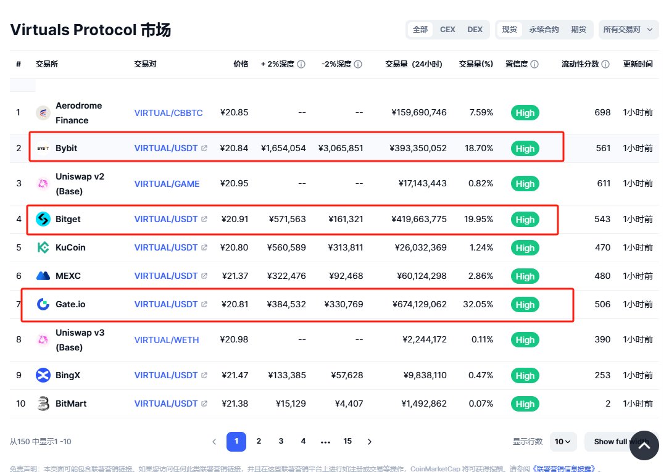Image resolution: width=669 pixels, height=472 pixels.
Task: Click the High confidence badge for Bybit
Action: (x=525, y=148)
